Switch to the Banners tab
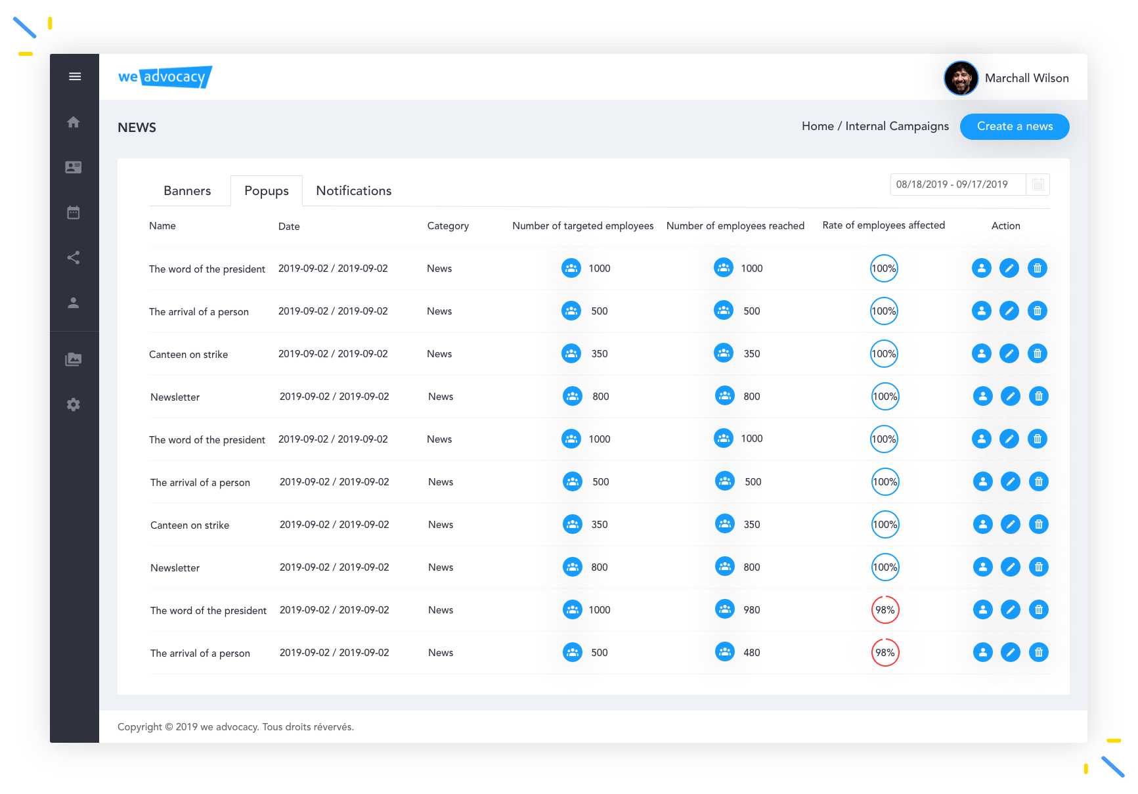Image resolution: width=1138 pixels, height=794 pixels. (x=187, y=190)
